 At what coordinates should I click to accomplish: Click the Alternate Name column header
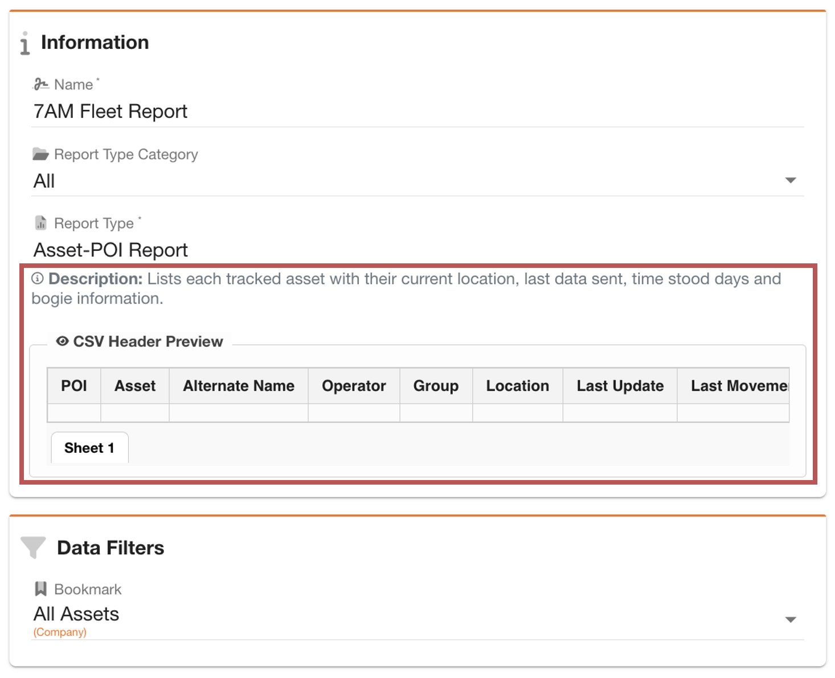coord(239,386)
